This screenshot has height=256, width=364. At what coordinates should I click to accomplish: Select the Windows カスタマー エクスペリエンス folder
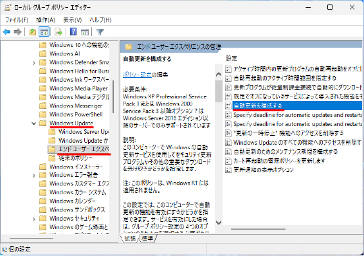[79, 183]
